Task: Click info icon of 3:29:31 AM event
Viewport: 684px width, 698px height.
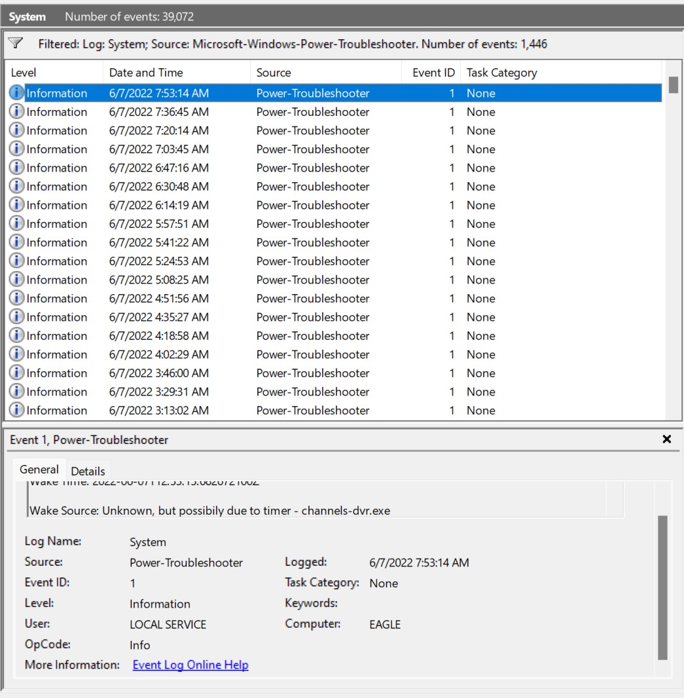Action: click(16, 392)
